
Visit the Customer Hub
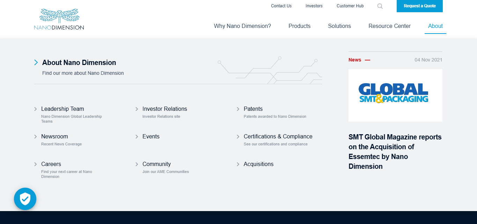click(x=350, y=6)
